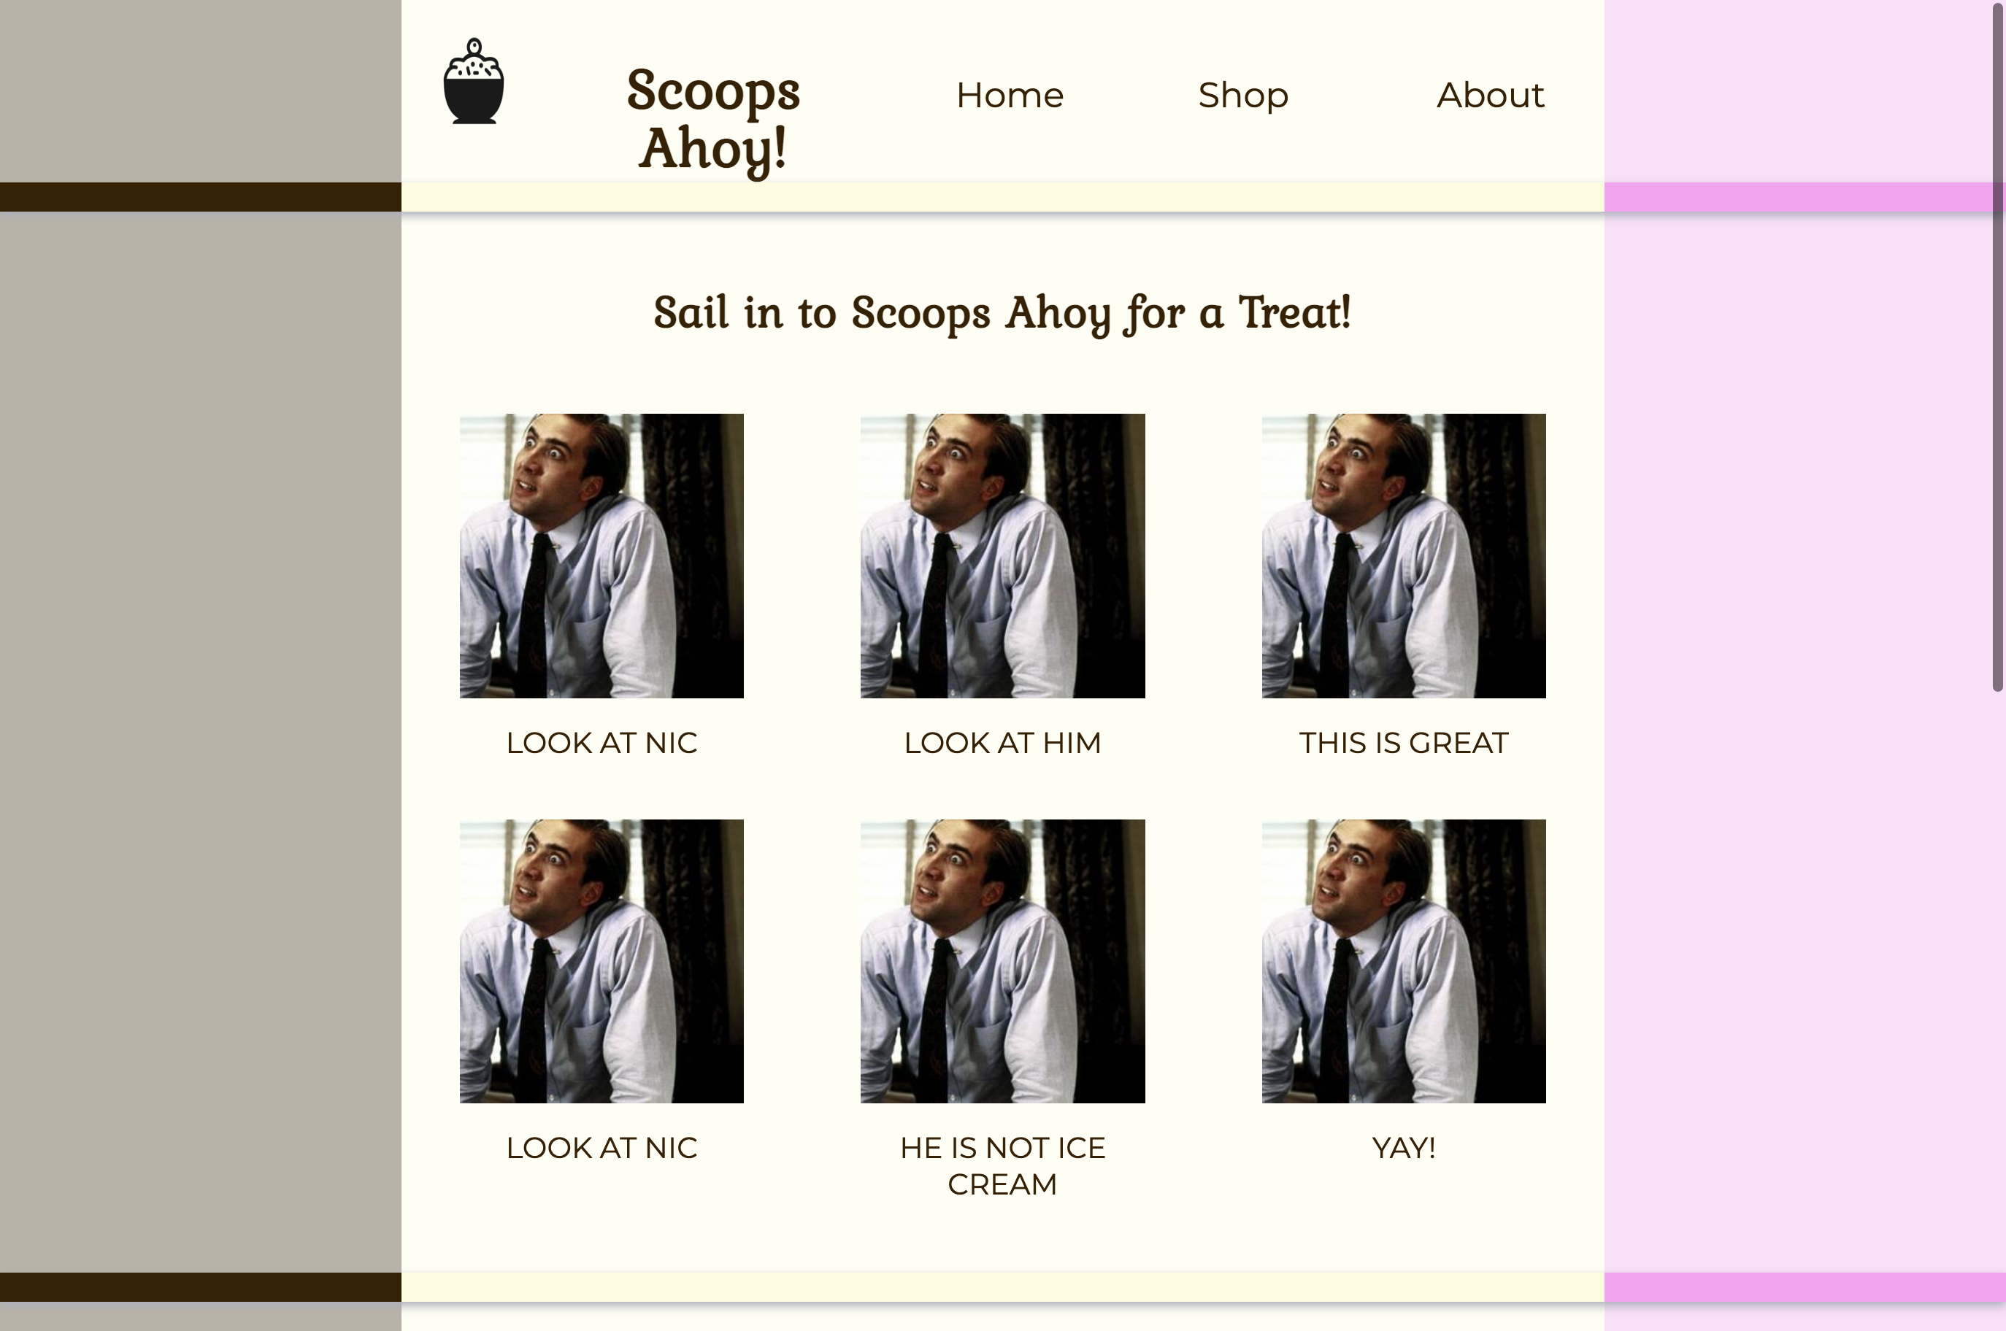Click the Scoops Ahoy! site title
Screen dimensions: 2006x1331
pos(713,119)
